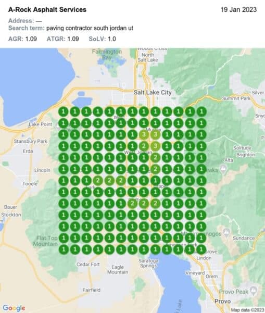Select the rank 1 pin nearest Lake Point label
The width and height of the screenshot is (265, 313).
coord(64,123)
